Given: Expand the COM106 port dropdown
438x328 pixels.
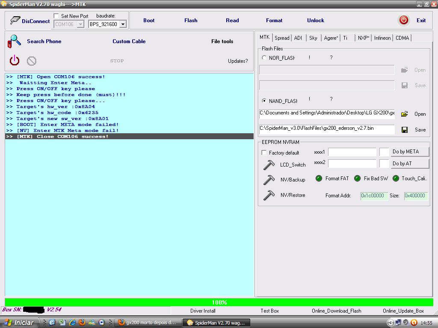Looking at the screenshot, I should [x=80, y=24].
